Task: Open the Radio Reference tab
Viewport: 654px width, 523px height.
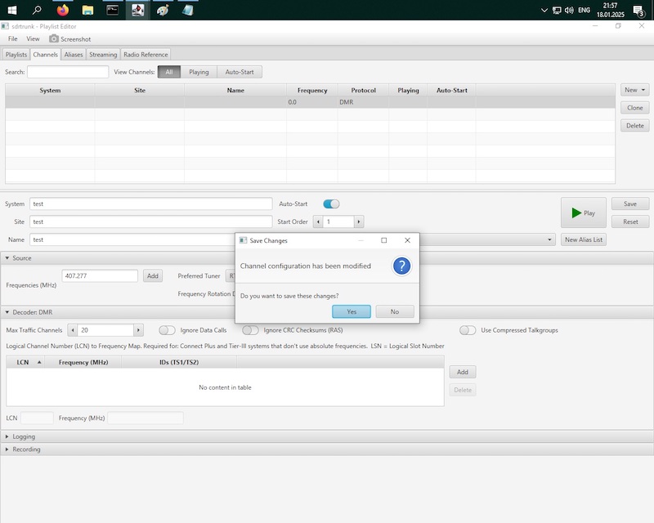Action: tap(146, 55)
